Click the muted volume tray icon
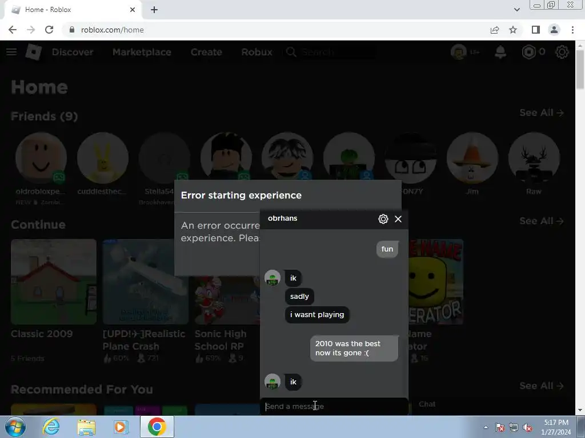Viewport: 585px width, 438px height. click(x=527, y=428)
